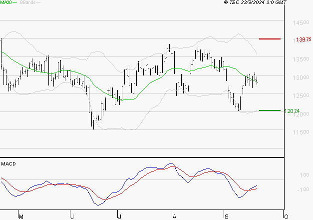The width and height of the screenshot is (313, 220).
Task: Click the red resistance line marker
Action: coord(270,39)
